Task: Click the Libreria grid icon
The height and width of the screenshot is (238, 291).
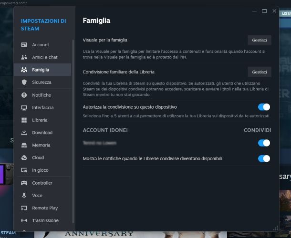Action: [x=24, y=120]
